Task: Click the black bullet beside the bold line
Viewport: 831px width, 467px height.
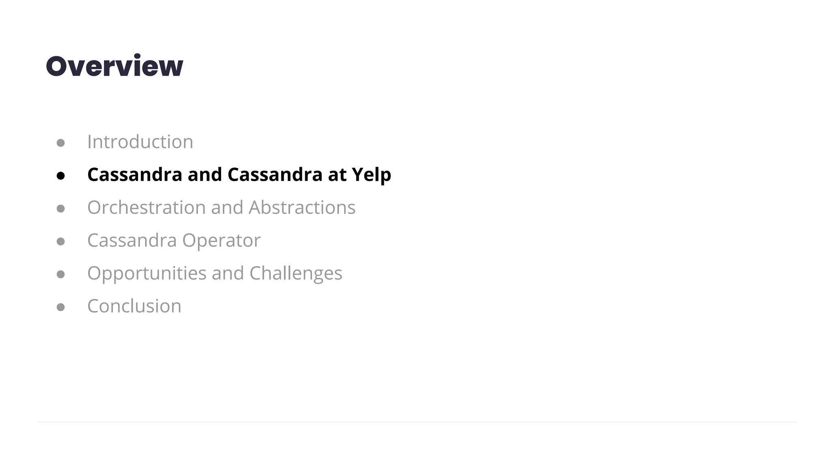Action: click(x=61, y=176)
